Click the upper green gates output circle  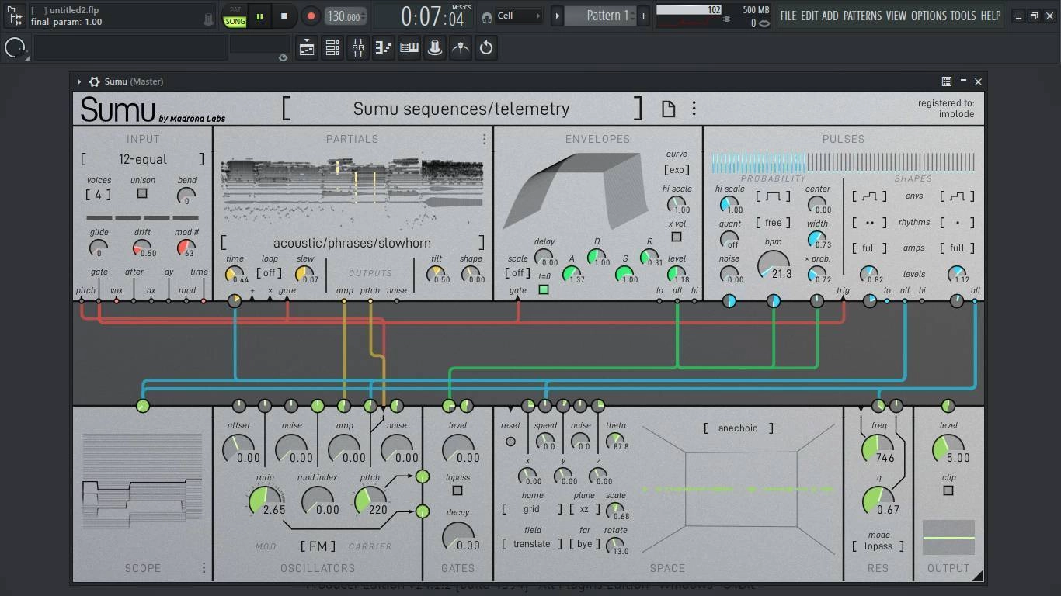point(423,476)
